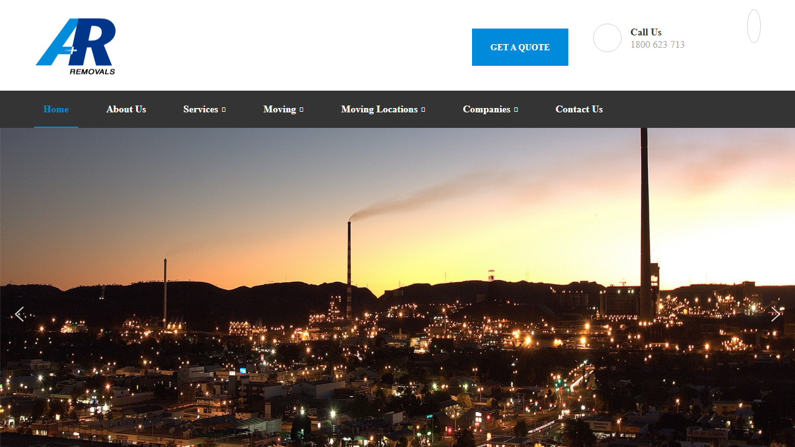The height and width of the screenshot is (447, 795).
Task: Select the Home navigation item
Action: [x=56, y=109]
